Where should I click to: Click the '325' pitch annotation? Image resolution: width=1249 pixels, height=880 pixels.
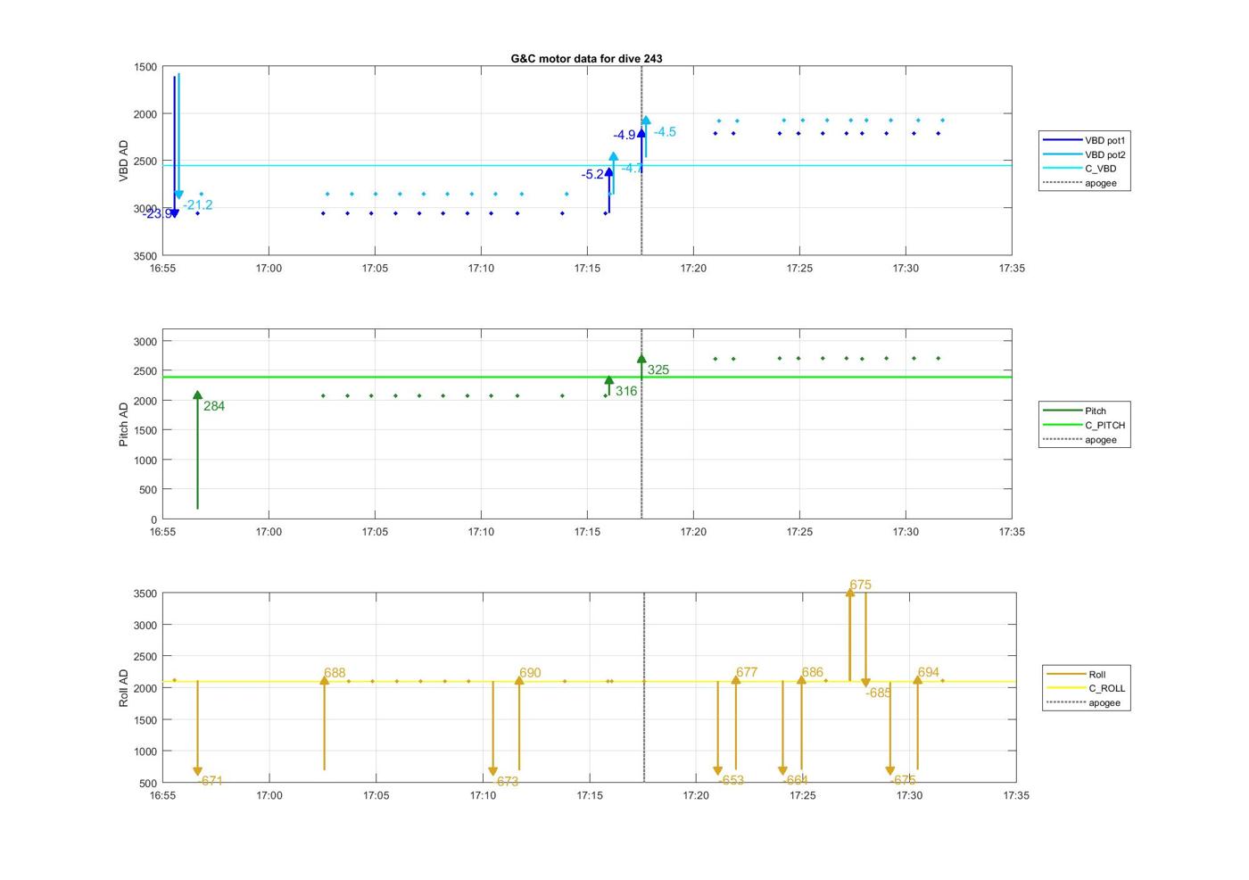(x=658, y=369)
